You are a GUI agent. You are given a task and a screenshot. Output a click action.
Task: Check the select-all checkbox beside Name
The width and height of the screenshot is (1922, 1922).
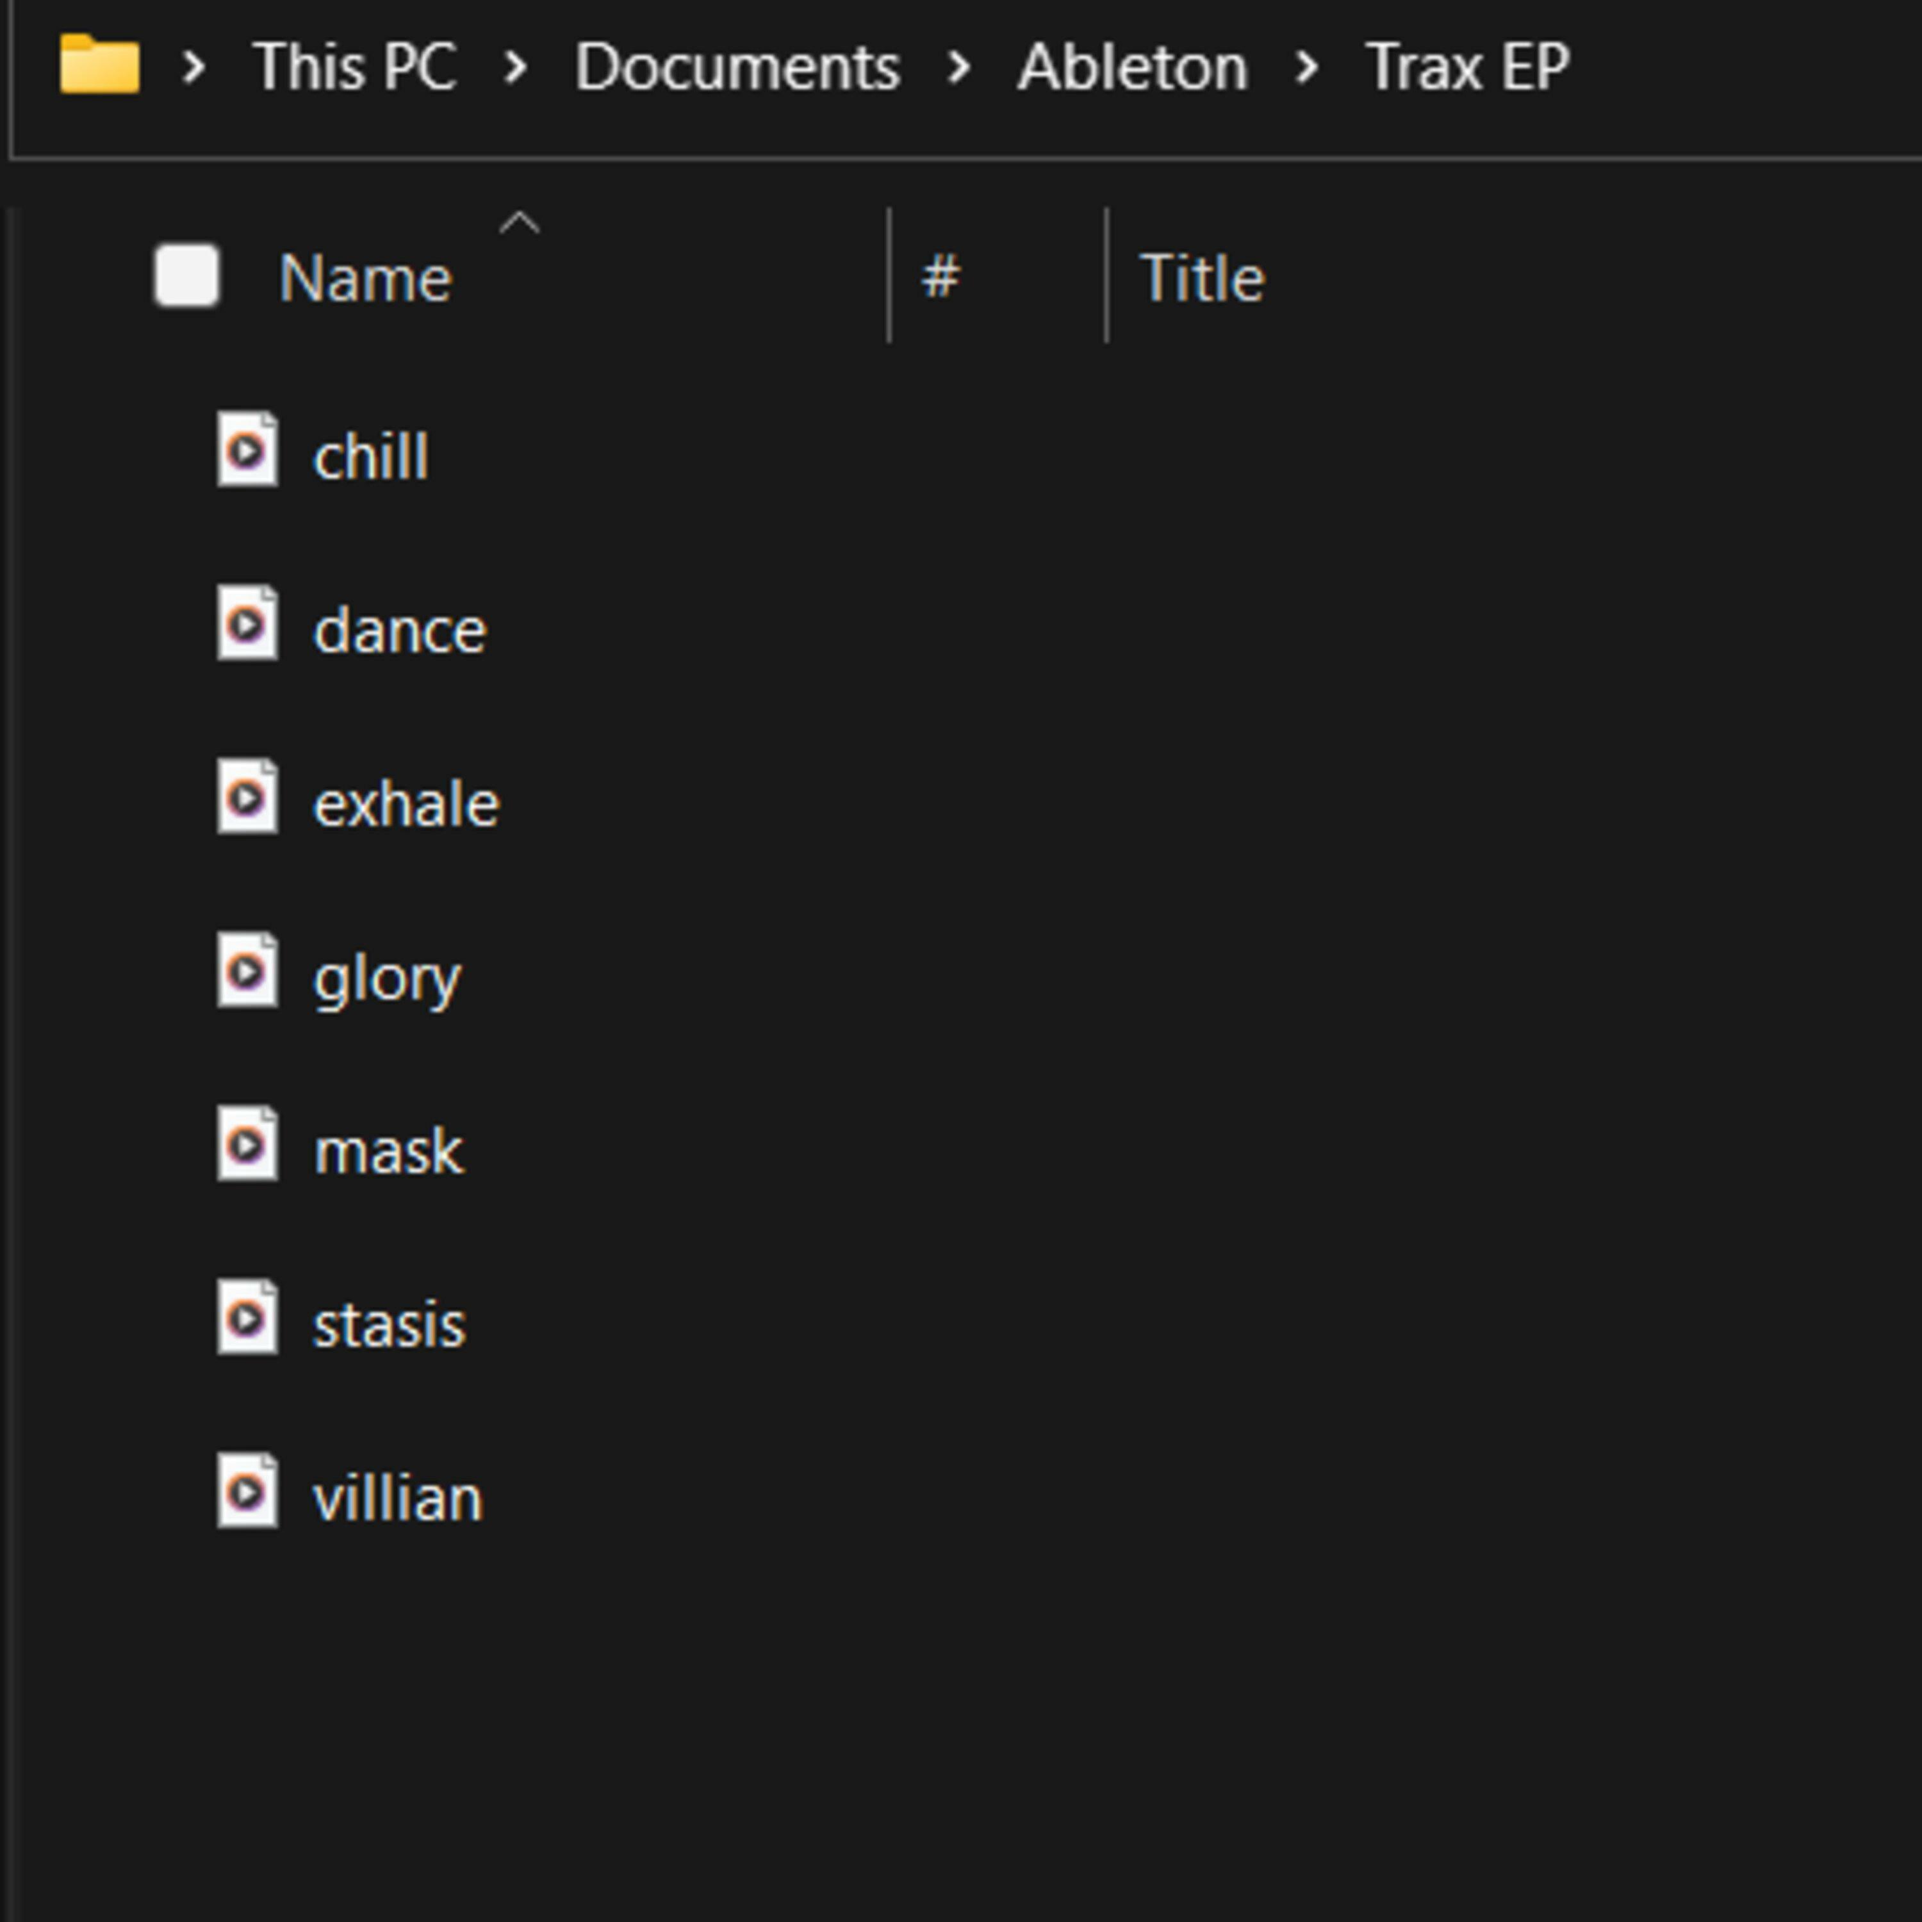pos(187,275)
